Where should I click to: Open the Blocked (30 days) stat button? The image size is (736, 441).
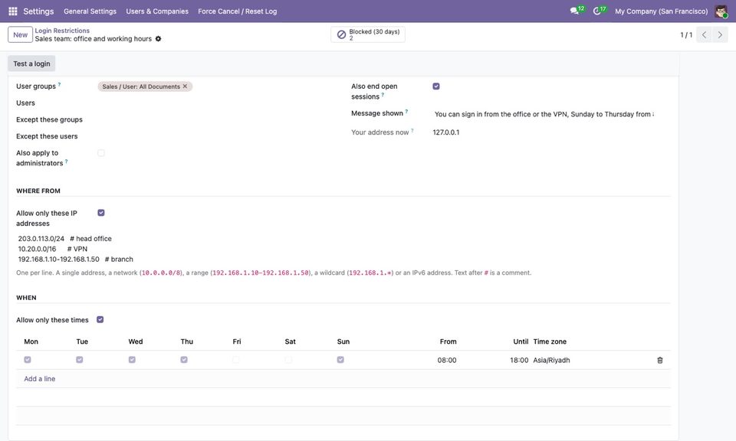click(x=368, y=34)
